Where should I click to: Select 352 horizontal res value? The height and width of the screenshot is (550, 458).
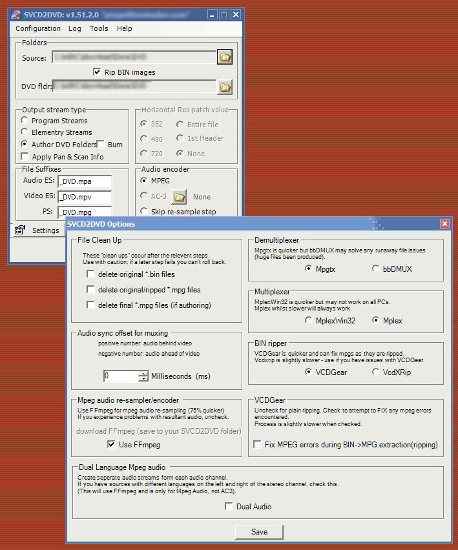(143, 123)
